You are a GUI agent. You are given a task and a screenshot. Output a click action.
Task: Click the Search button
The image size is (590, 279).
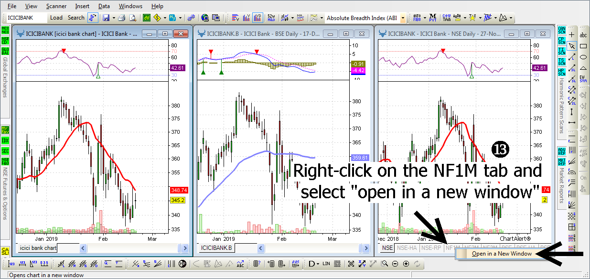(x=76, y=18)
